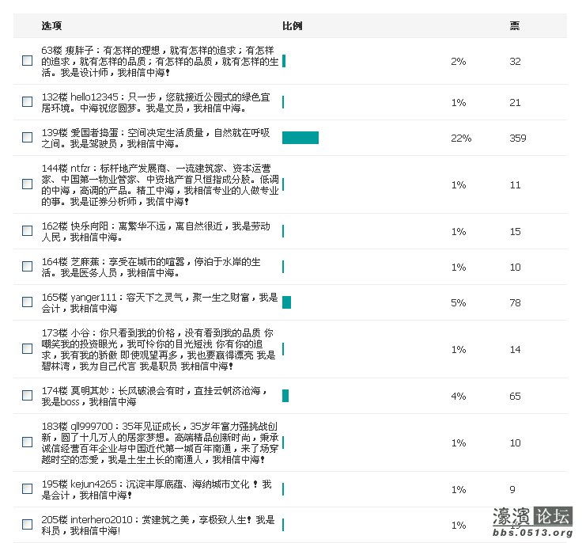Click the 4% percentage value

click(459, 397)
